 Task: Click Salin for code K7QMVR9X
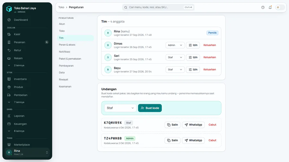(x=172, y=125)
